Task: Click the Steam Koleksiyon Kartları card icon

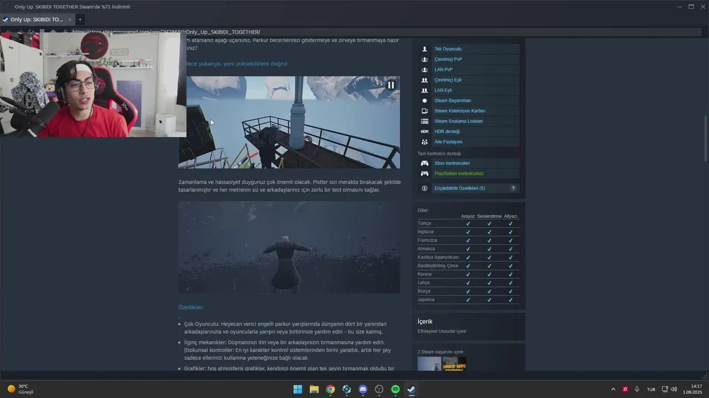Action: [425, 111]
